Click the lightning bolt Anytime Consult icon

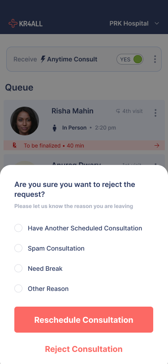coord(43,59)
